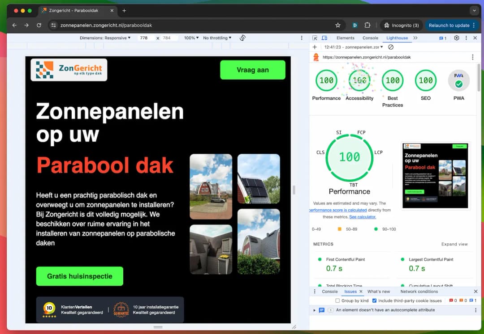Click the viewport width field showing 778

pyautogui.click(x=144, y=38)
